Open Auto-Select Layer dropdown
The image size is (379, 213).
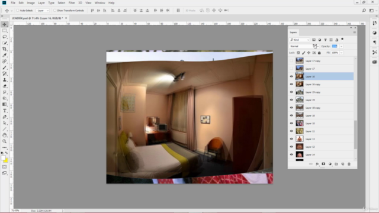coord(43,11)
